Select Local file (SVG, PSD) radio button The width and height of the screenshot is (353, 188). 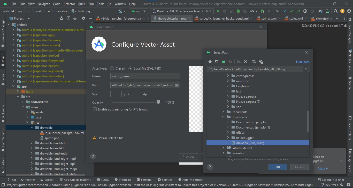point(130,69)
